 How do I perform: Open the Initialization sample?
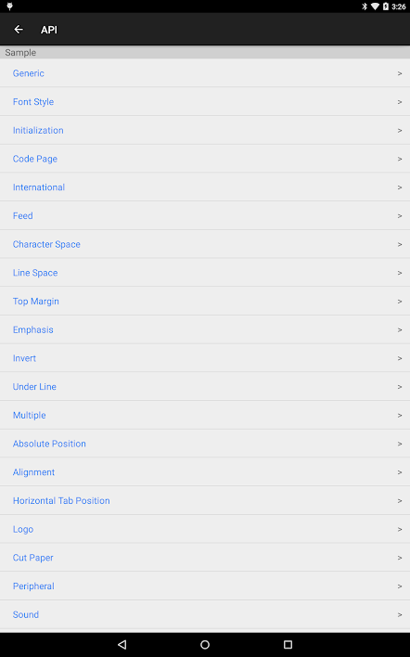205,130
